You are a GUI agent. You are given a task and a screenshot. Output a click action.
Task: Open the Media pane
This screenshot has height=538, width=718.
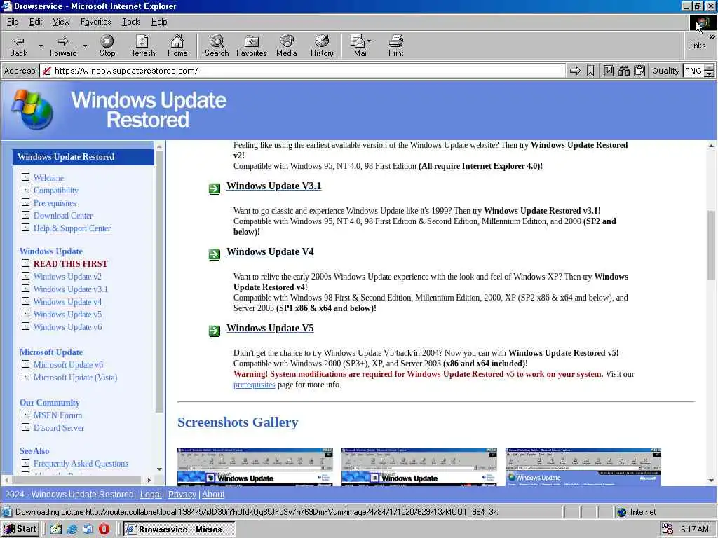click(287, 46)
